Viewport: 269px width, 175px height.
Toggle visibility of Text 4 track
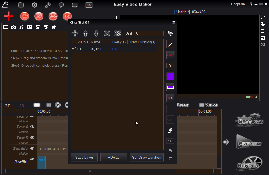click(32, 127)
